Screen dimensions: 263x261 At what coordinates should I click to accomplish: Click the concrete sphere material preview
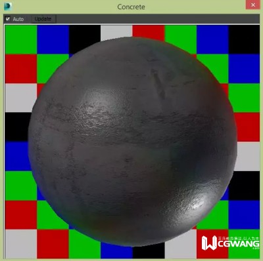tap(133, 142)
